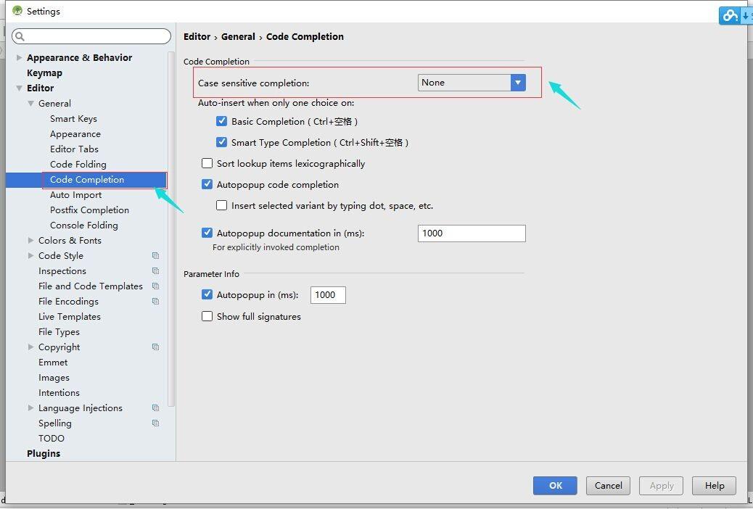This screenshot has height=509, width=753.
Task: Click the icon next to Language Injections
Action: (x=155, y=407)
